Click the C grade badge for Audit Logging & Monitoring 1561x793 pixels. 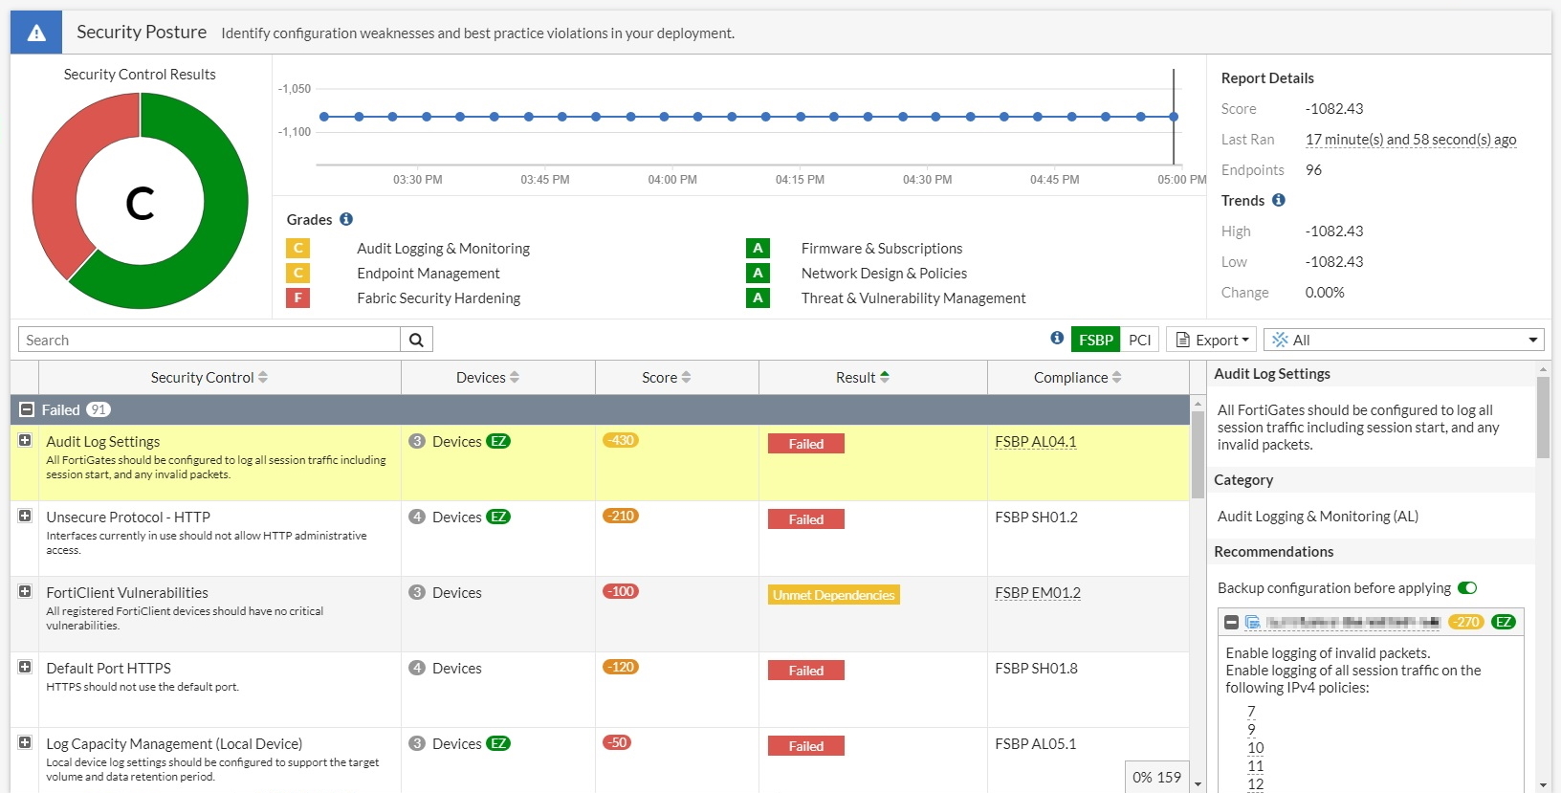click(x=297, y=248)
